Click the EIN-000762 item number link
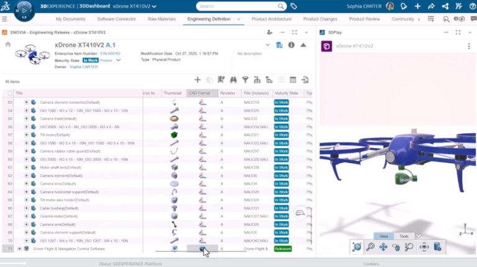 tap(111, 53)
